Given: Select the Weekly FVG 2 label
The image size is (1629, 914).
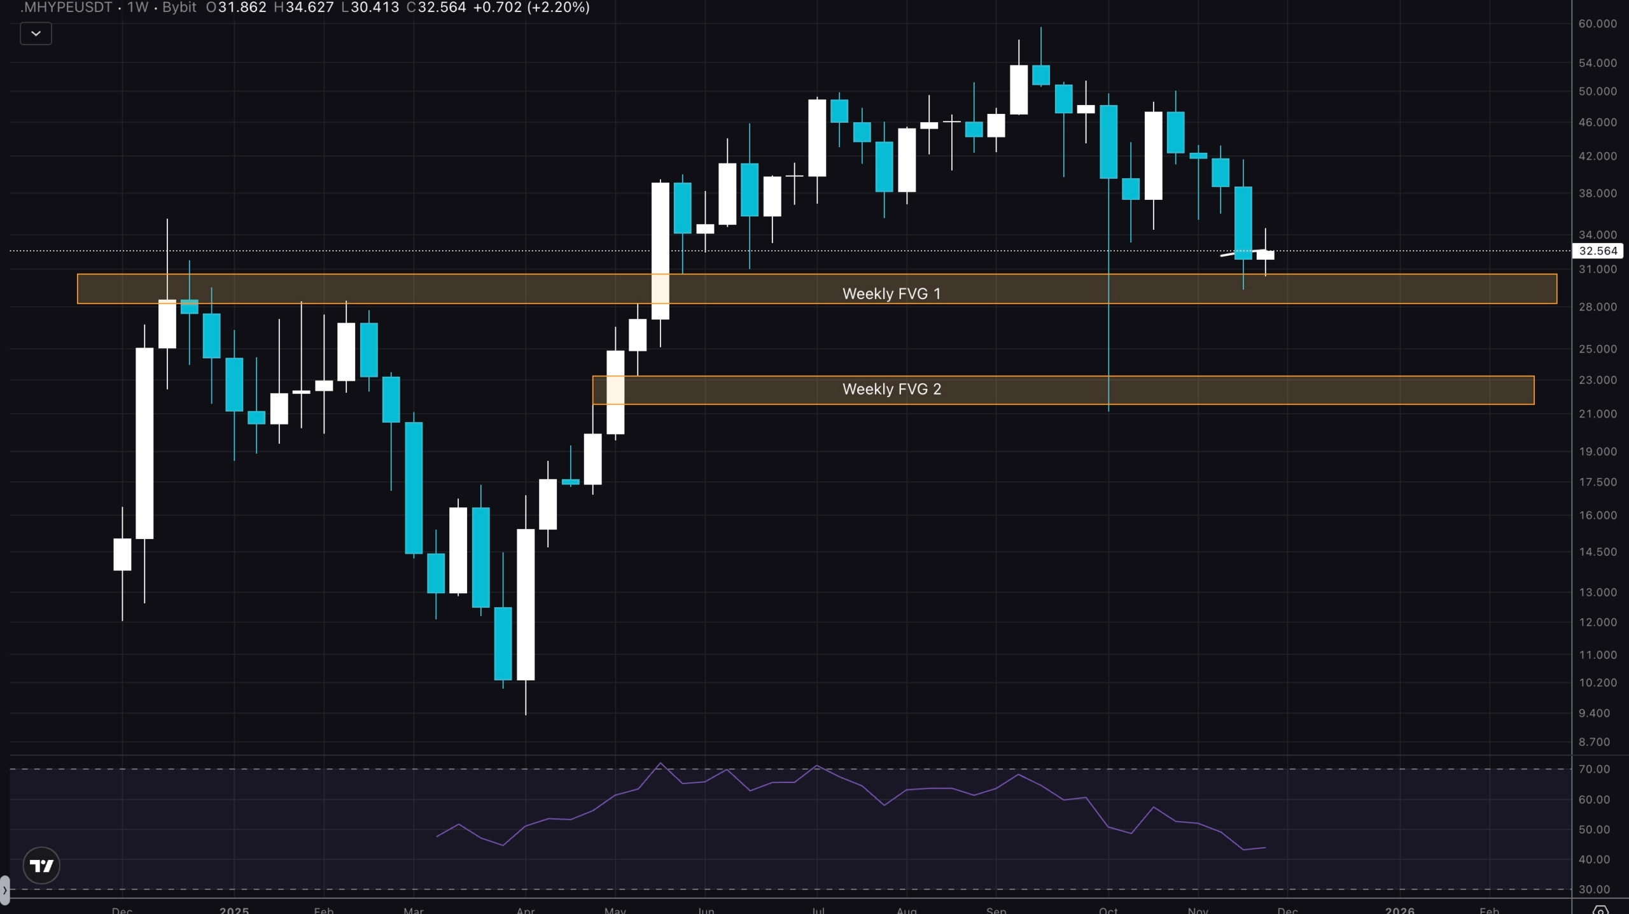Looking at the screenshot, I should pyautogui.click(x=891, y=389).
